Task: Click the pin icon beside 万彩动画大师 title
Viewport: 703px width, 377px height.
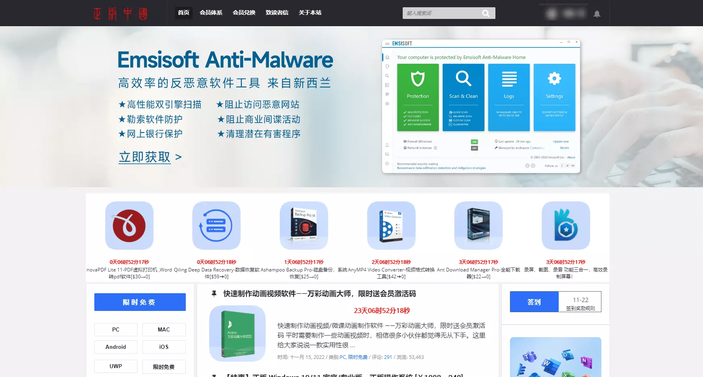Action: [214, 294]
